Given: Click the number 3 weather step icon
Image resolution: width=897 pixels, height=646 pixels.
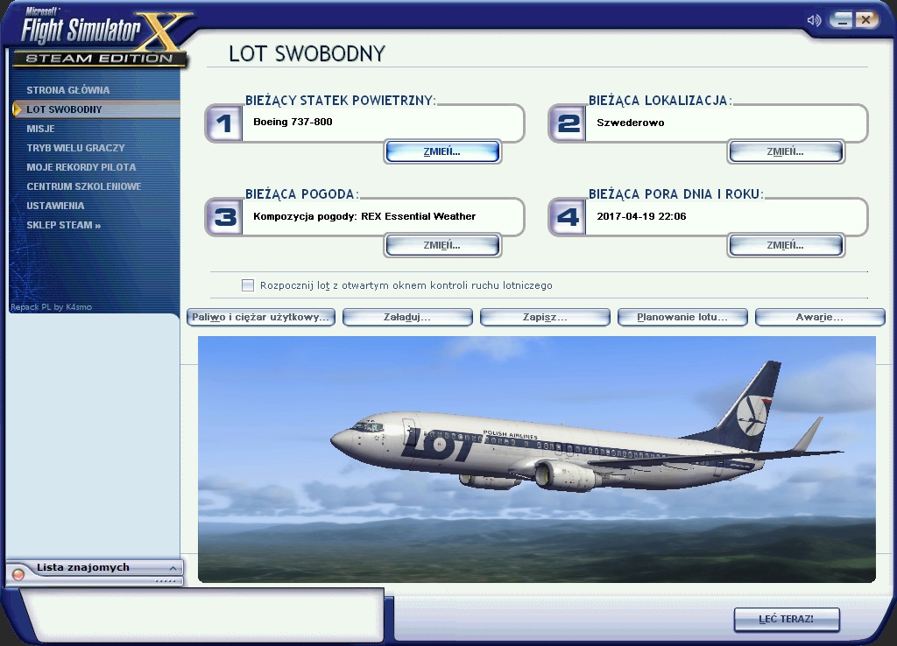Looking at the screenshot, I should coord(224,217).
